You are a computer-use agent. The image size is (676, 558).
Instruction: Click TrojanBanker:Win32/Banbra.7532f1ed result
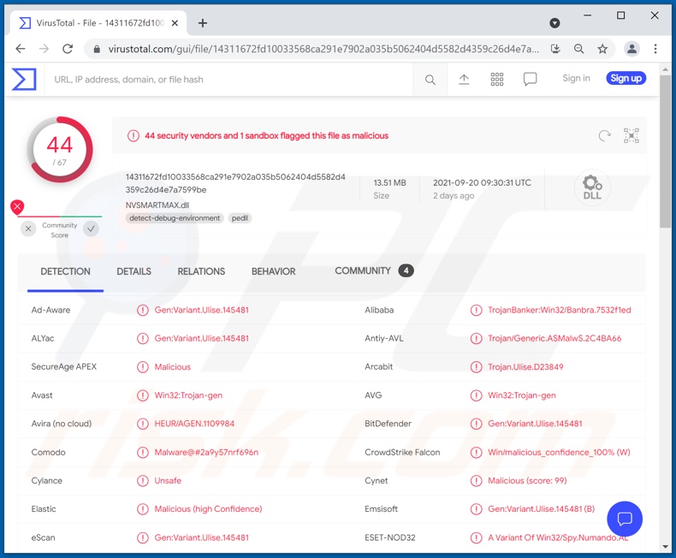click(559, 310)
